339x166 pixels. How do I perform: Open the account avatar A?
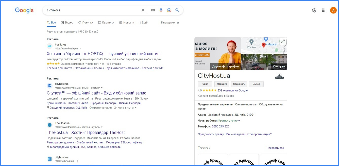point(333,10)
